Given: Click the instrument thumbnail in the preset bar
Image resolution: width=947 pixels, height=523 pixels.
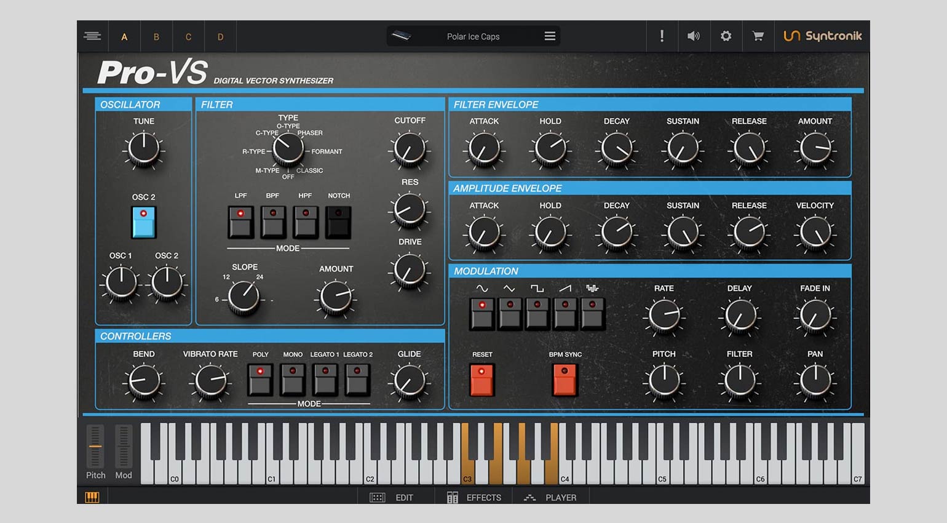Looking at the screenshot, I should (401, 36).
